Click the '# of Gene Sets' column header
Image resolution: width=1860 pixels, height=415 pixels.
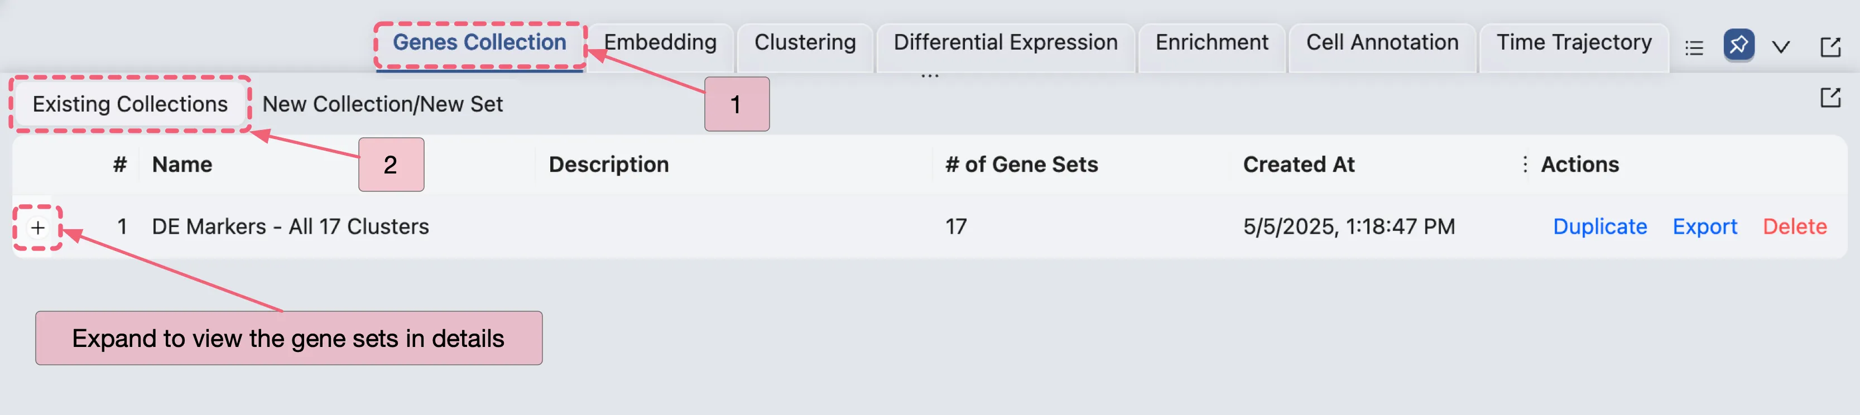(1021, 164)
